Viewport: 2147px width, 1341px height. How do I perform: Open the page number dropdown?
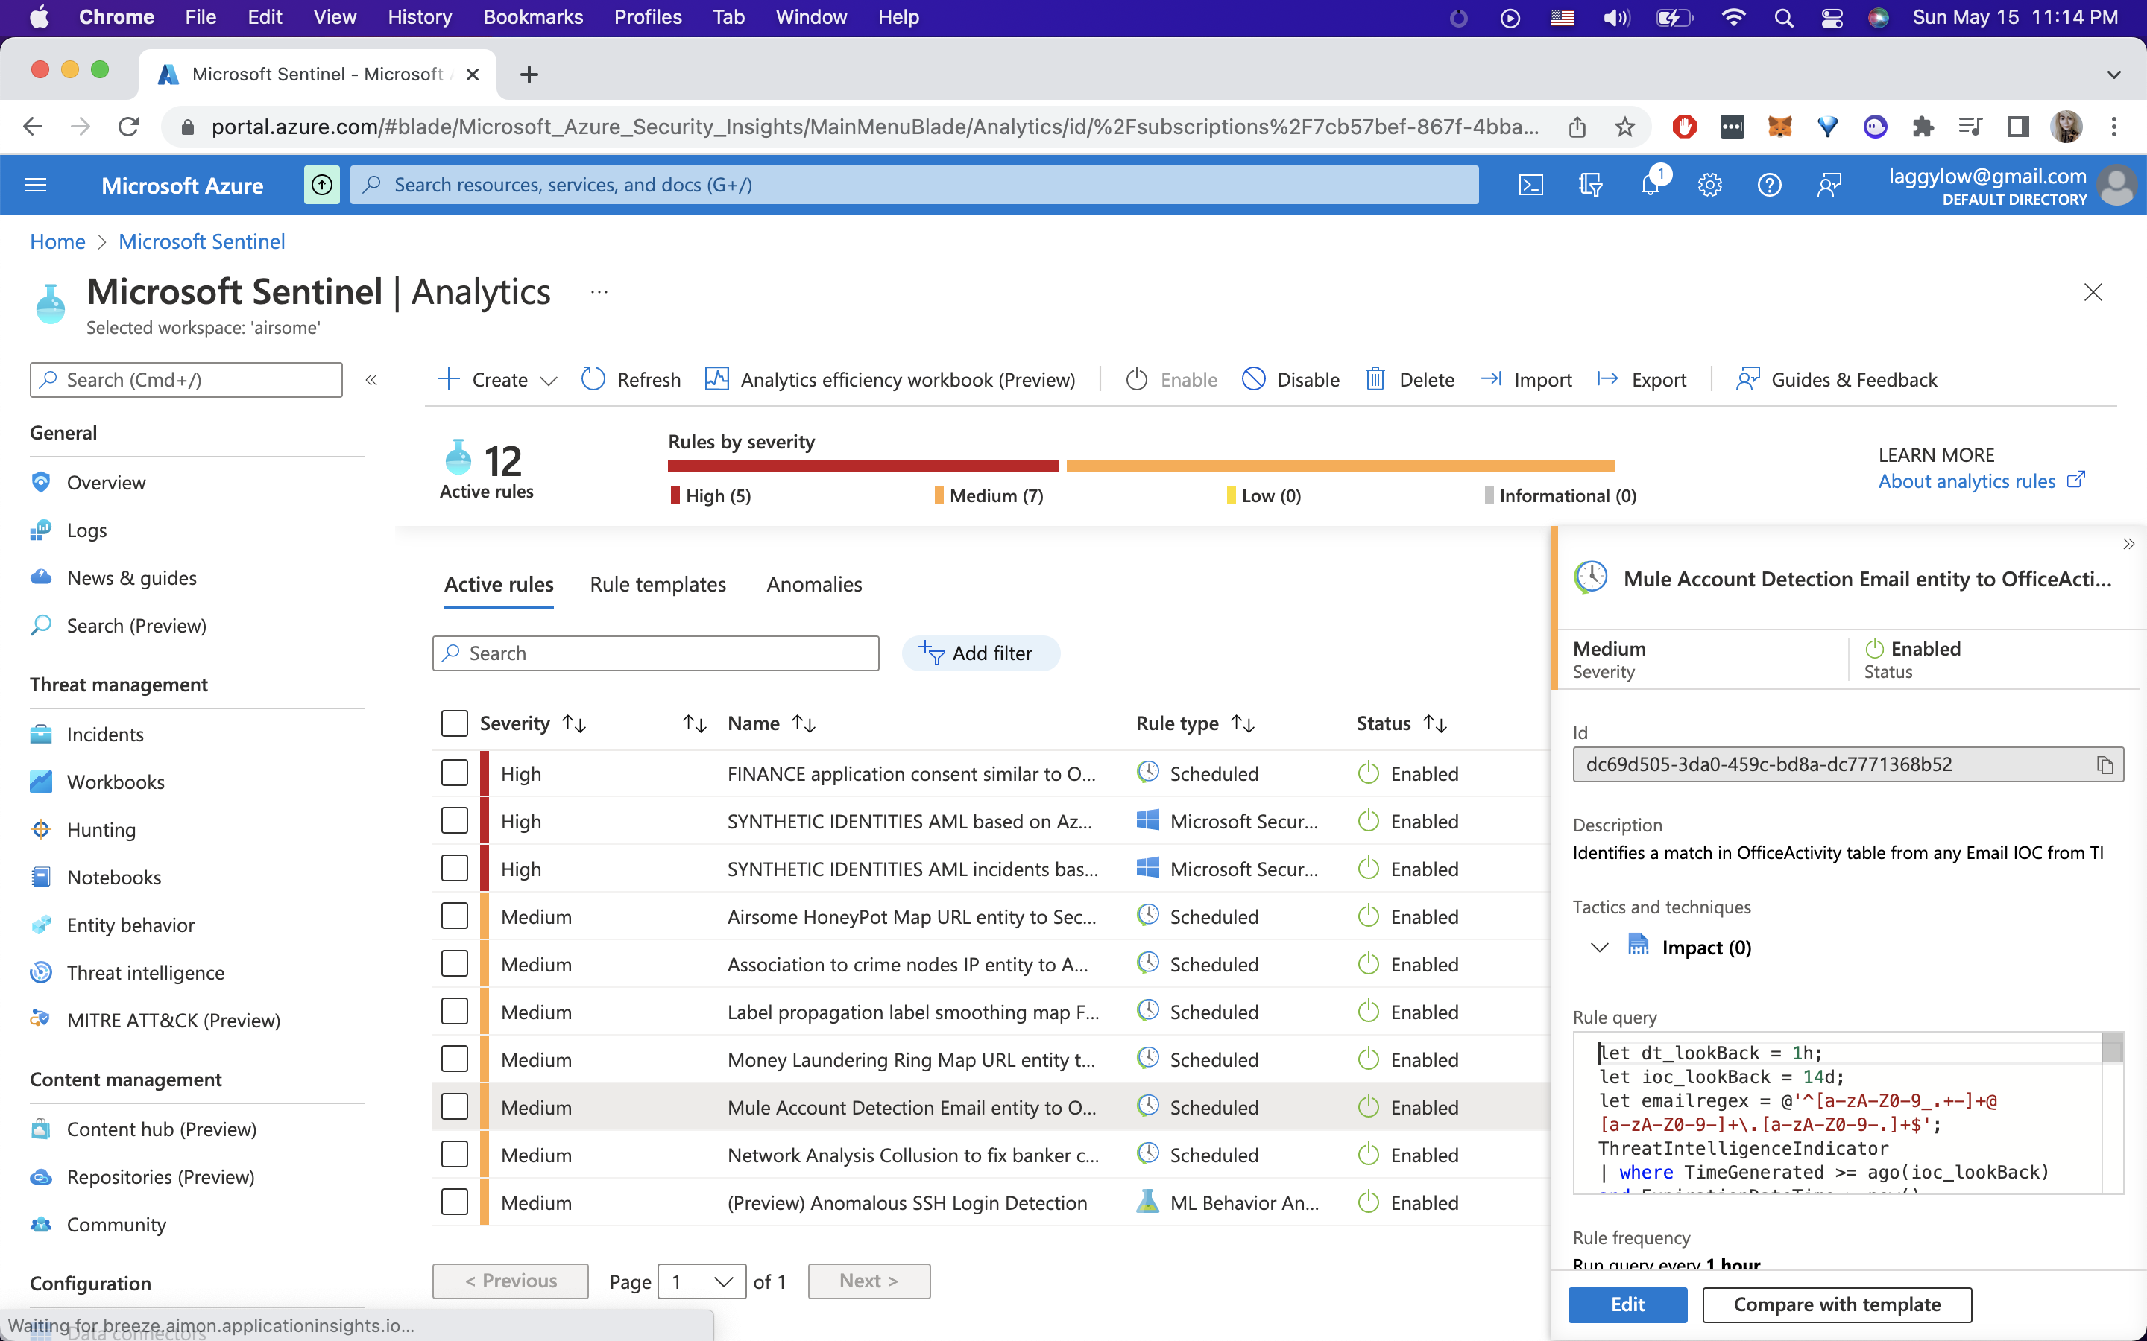(702, 1281)
